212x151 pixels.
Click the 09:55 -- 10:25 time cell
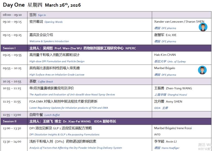click(12, 68)
